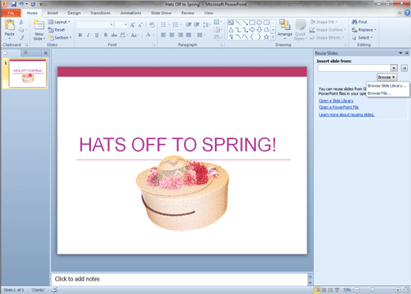Viewport: 411px width, 294px height.
Task: Toggle Bold formatting
Action: pos(80,35)
